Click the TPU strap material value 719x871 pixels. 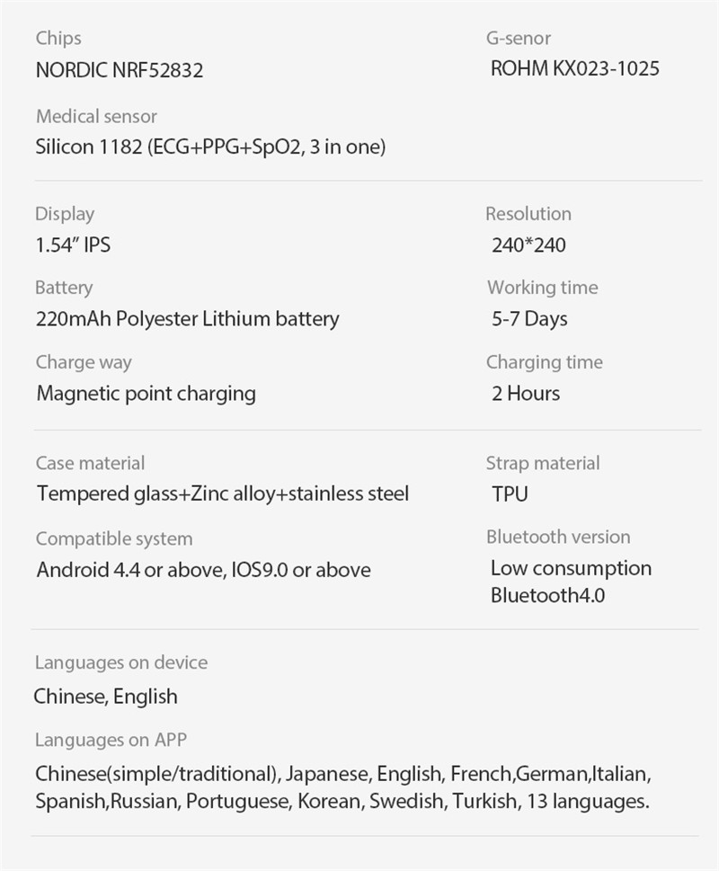(x=510, y=493)
